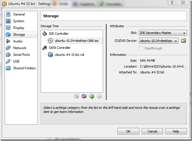Click the System chip icon
Viewport: 192px width, 141px height.
point(8,21)
